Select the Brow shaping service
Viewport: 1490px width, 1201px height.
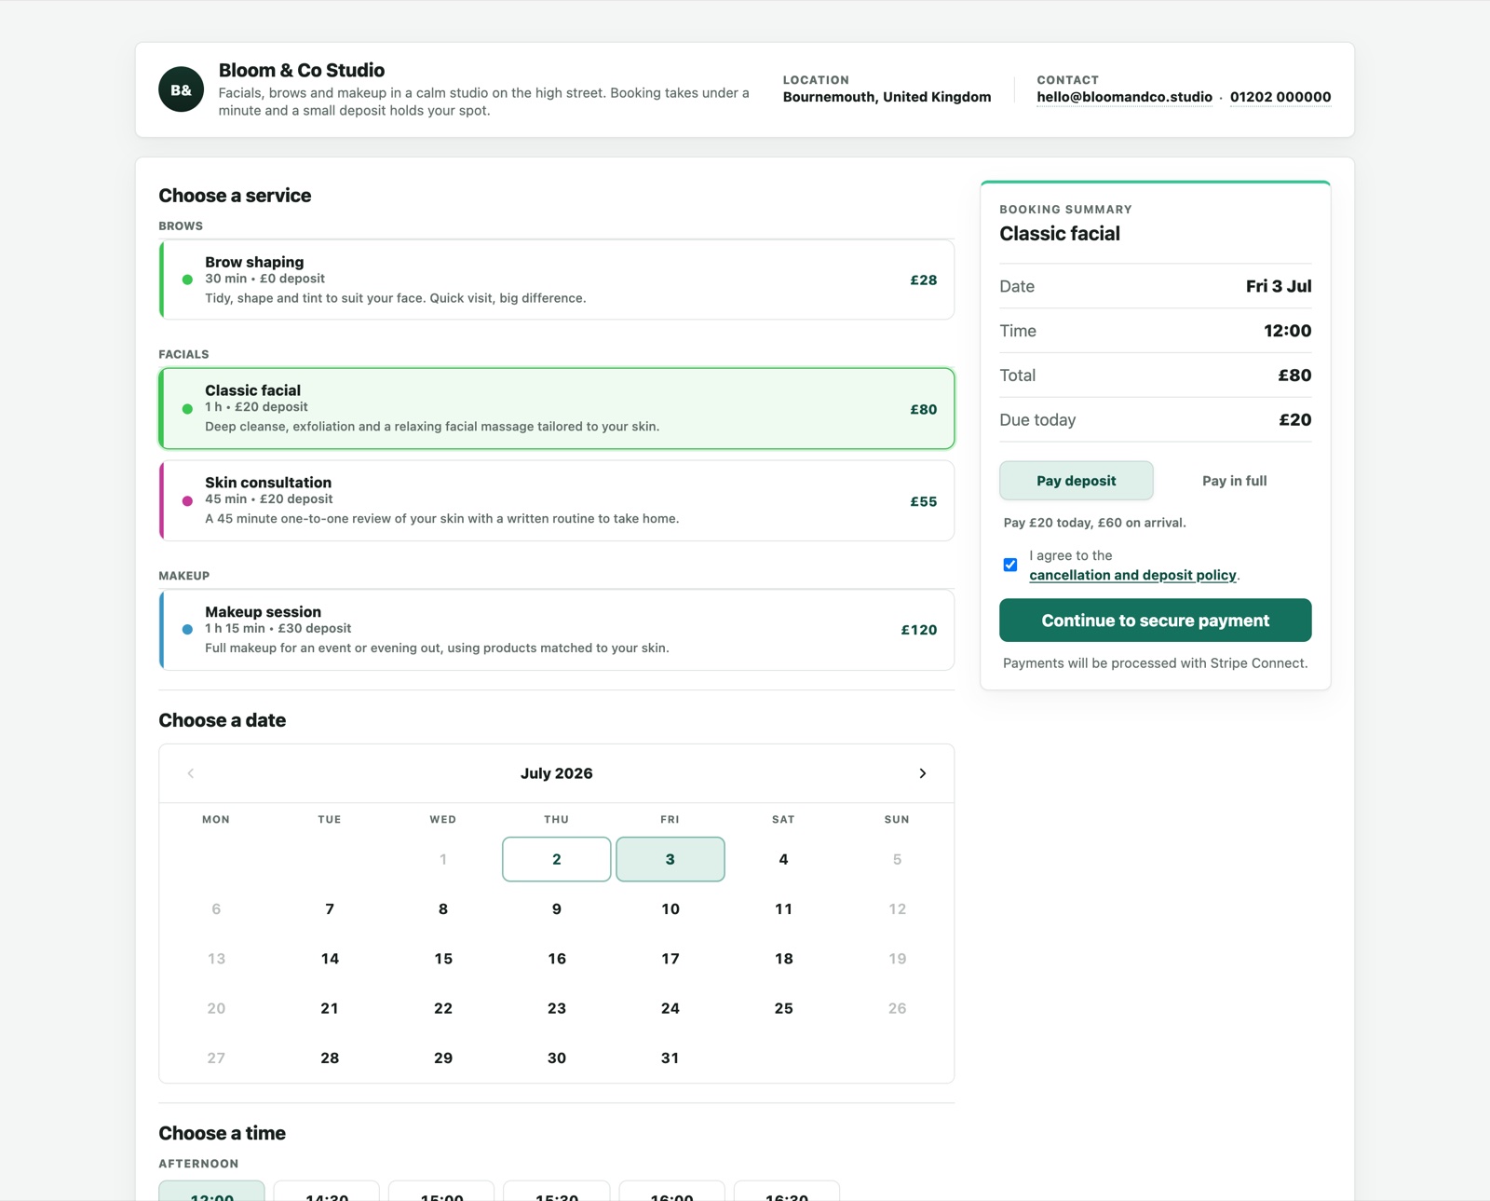(557, 280)
